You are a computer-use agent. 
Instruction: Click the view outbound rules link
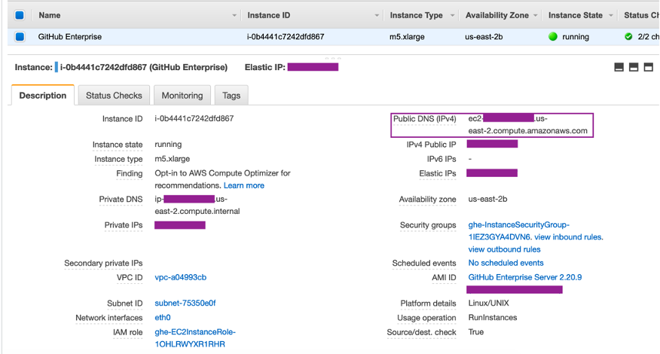[x=504, y=249]
